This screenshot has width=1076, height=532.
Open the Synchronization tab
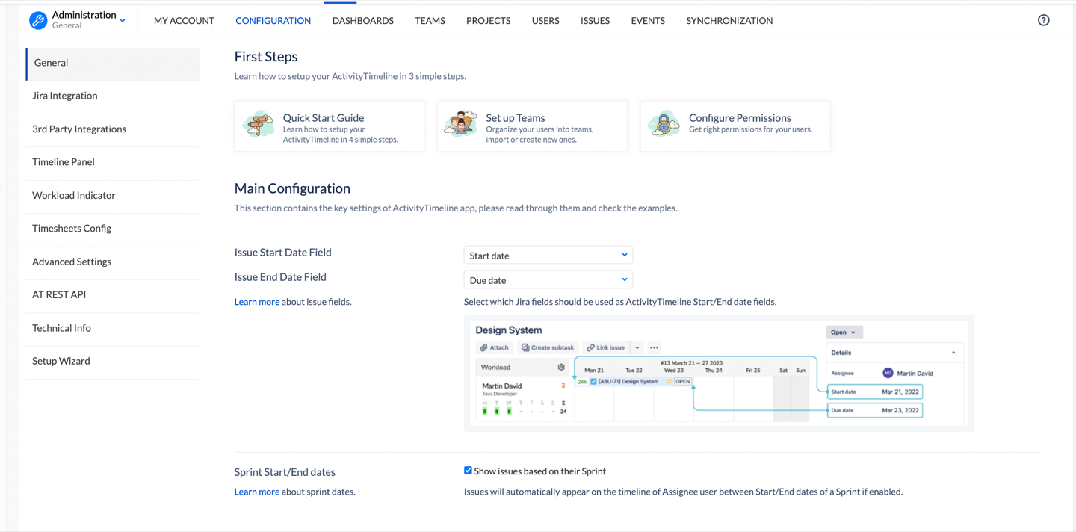coord(729,21)
